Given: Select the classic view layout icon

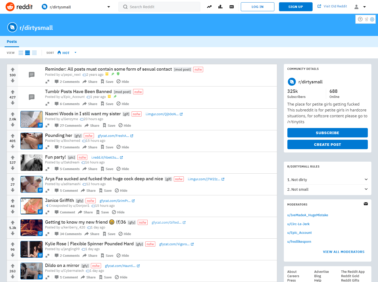Looking at the screenshot, I should [27, 53].
